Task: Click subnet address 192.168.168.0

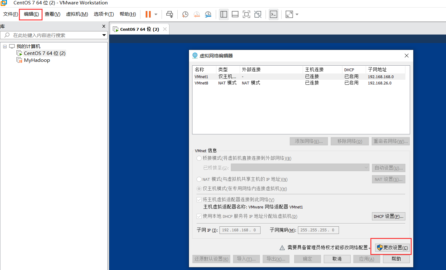Action: tap(381, 77)
